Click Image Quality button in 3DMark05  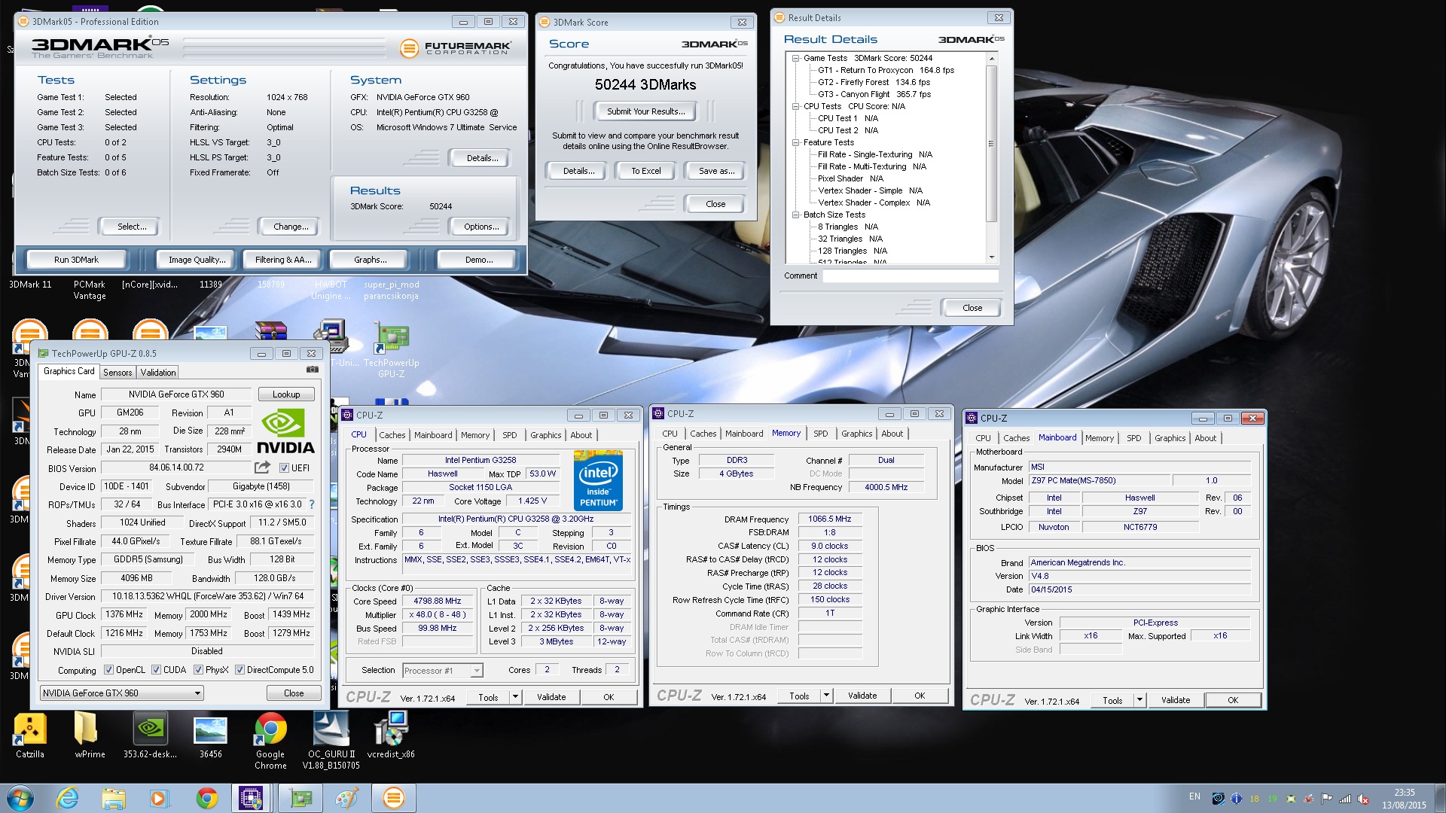point(197,260)
